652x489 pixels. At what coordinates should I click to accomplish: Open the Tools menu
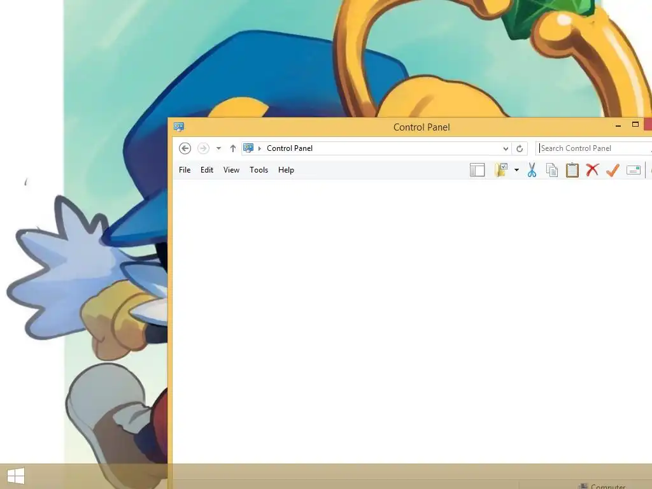pos(259,169)
